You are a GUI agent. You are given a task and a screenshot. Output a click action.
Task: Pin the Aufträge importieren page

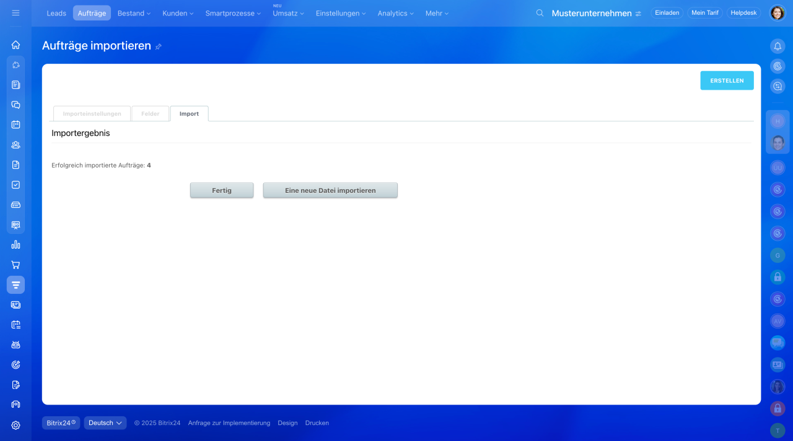pos(159,46)
